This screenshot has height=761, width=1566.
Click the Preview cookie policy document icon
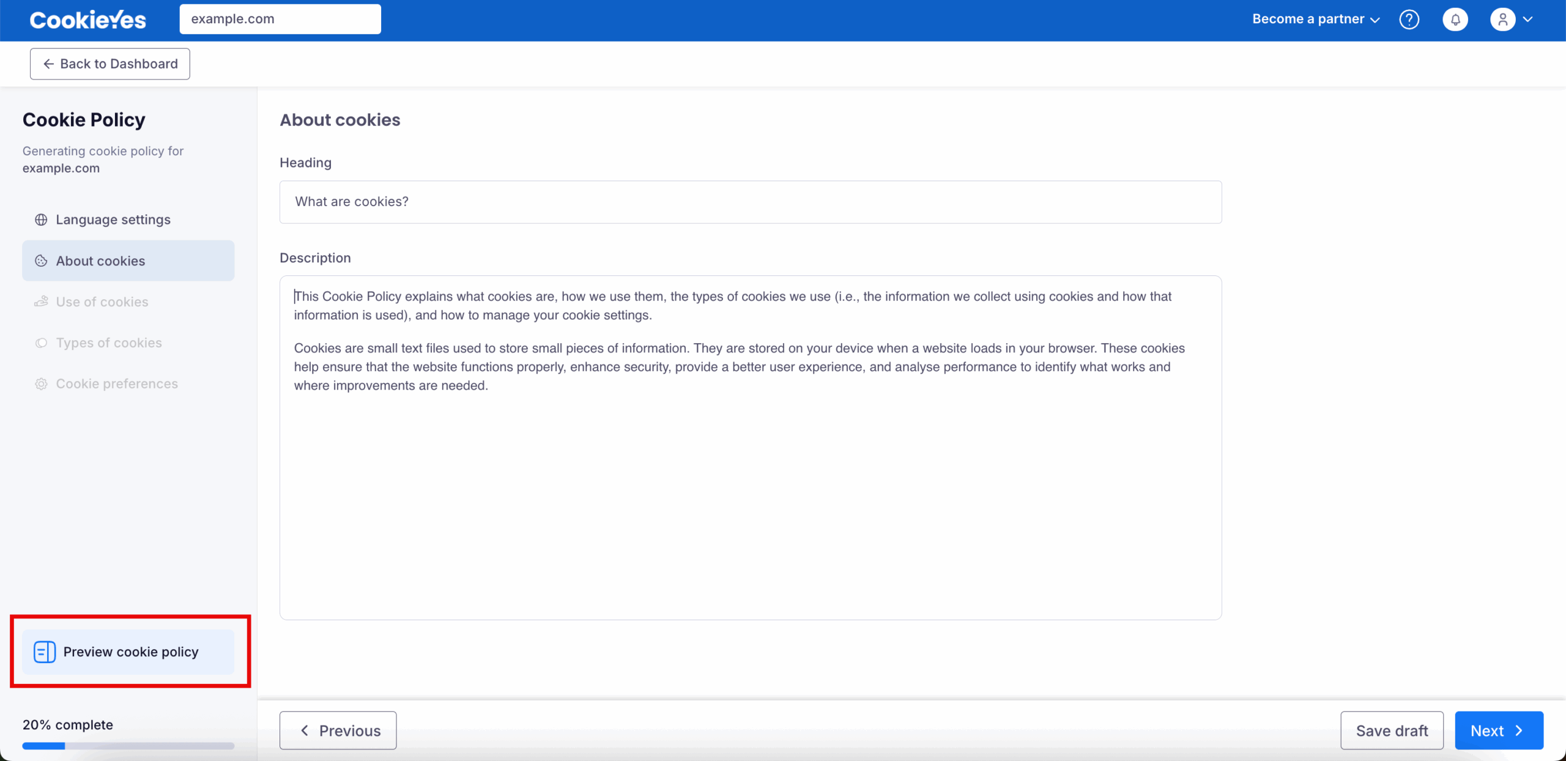coord(44,652)
